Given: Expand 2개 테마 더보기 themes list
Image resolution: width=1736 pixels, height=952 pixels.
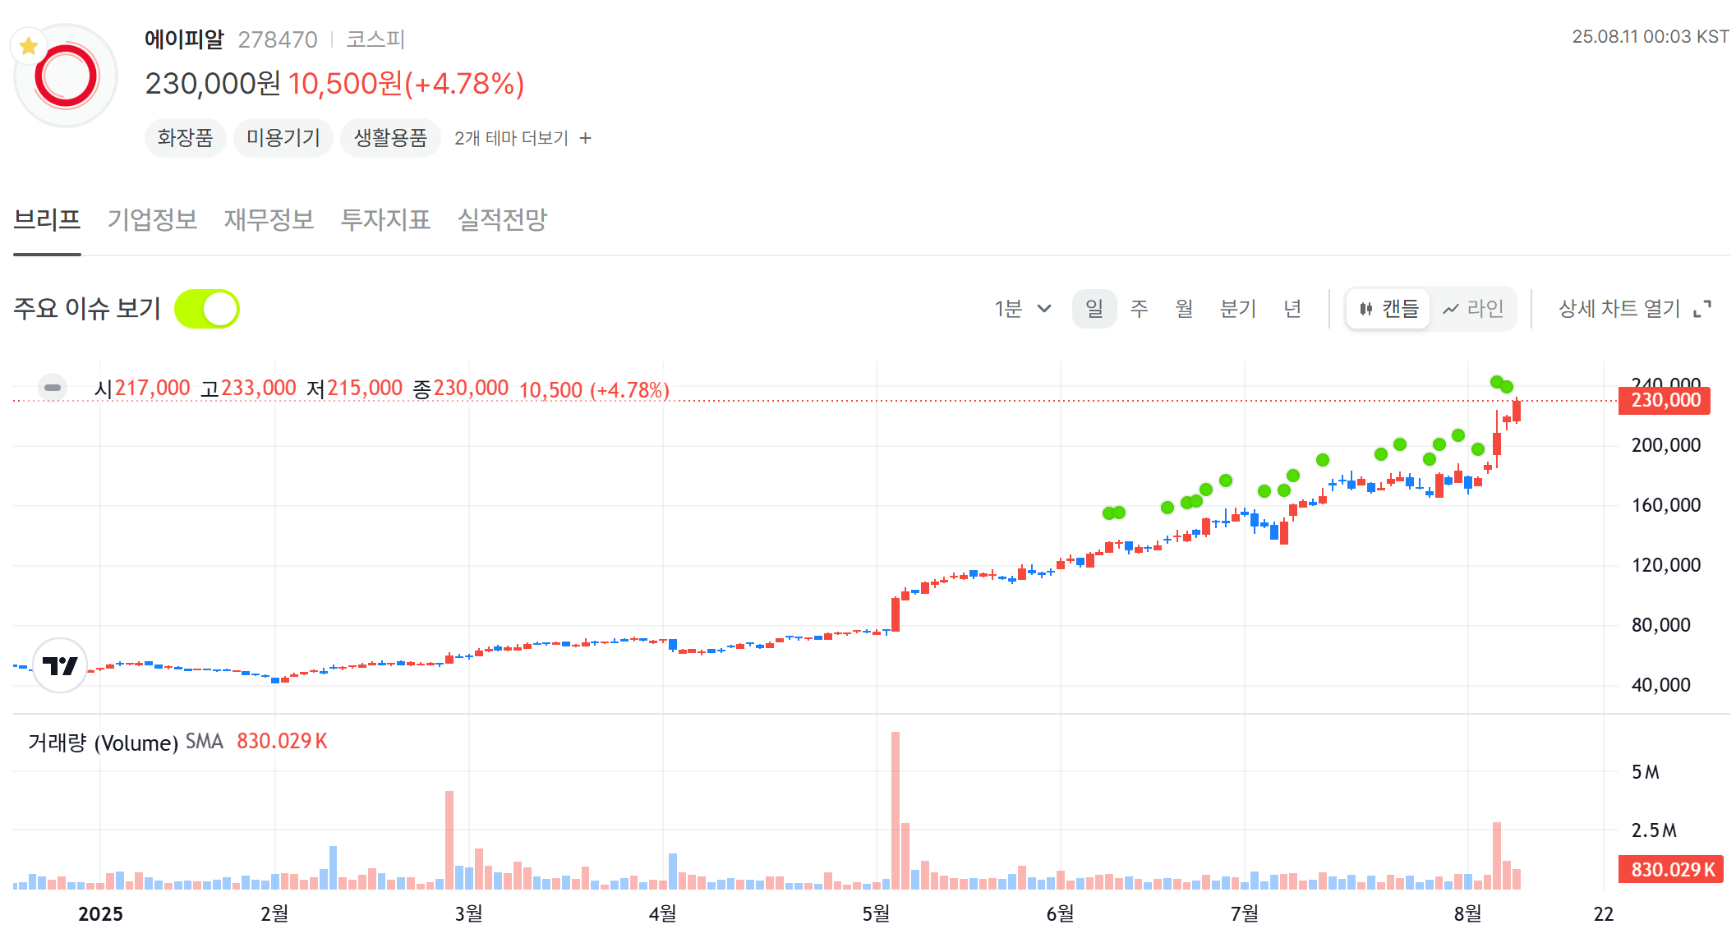Looking at the screenshot, I should (511, 138).
